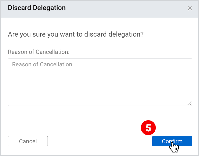Click the red step 5 badge

(x=148, y=128)
